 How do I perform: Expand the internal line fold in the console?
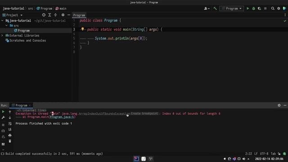[31, 110]
